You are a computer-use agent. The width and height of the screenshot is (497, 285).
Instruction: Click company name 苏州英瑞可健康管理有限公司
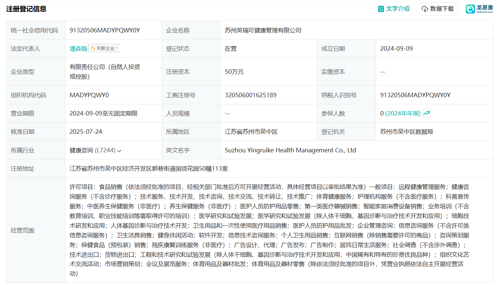click(263, 30)
